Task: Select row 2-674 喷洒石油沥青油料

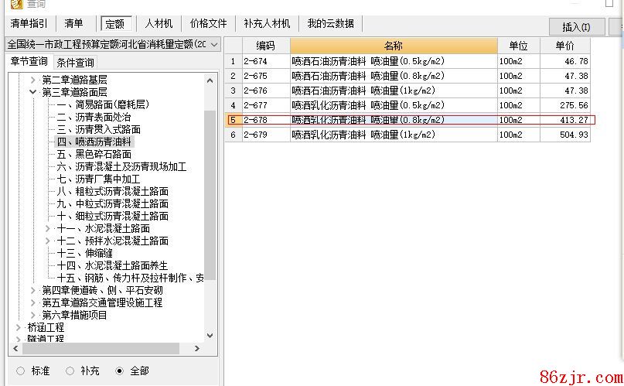Action: (x=368, y=60)
